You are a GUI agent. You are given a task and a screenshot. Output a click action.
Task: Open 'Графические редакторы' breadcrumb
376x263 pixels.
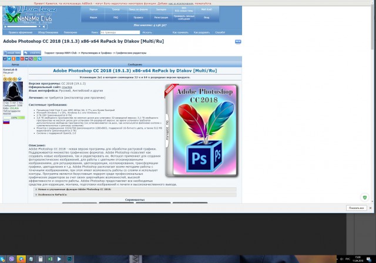point(131,53)
